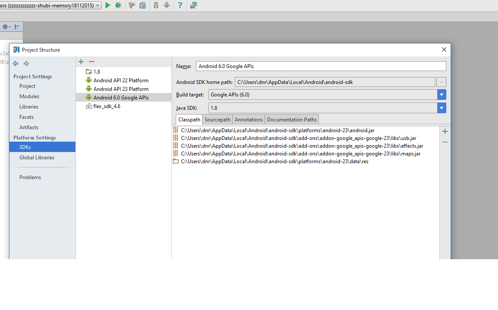The width and height of the screenshot is (498, 310).
Task: Open Project Structure toolbar icon
Action: click(x=143, y=5)
